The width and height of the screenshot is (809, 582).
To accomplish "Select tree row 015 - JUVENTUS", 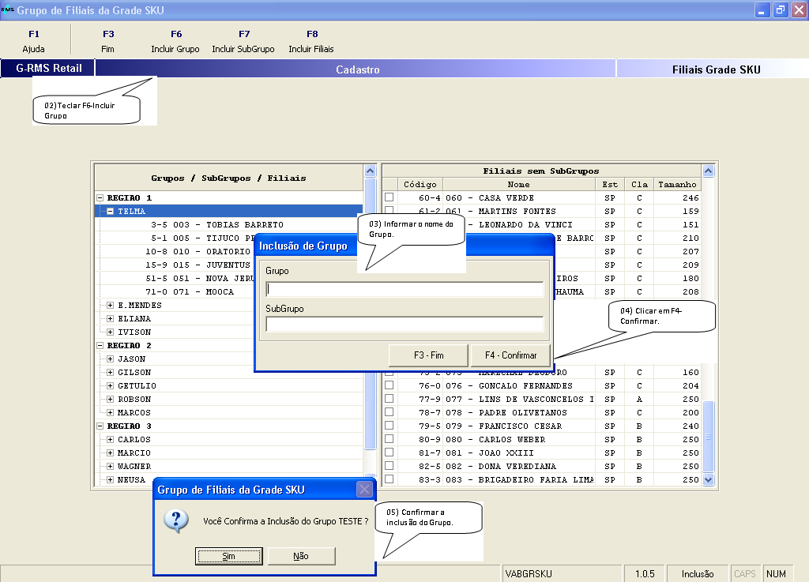I will click(176, 265).
